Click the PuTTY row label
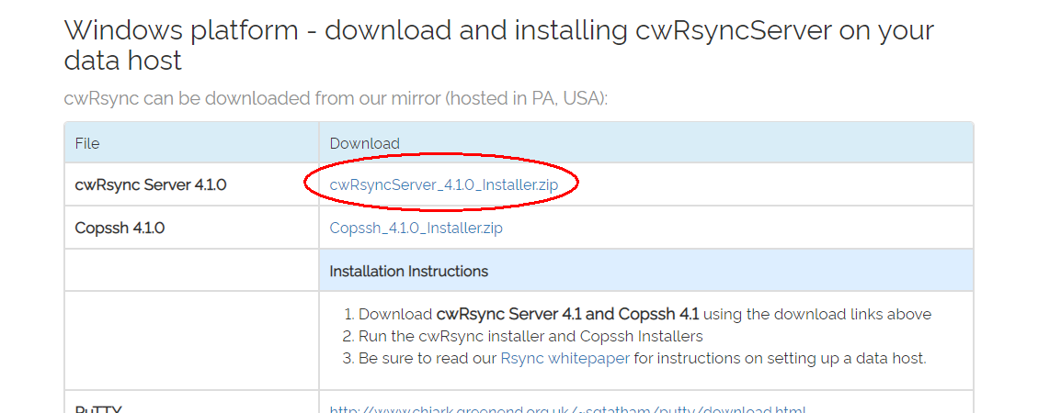 point(99,408)
